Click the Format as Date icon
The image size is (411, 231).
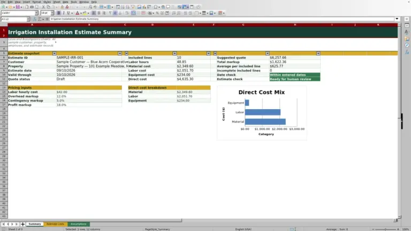167,13
